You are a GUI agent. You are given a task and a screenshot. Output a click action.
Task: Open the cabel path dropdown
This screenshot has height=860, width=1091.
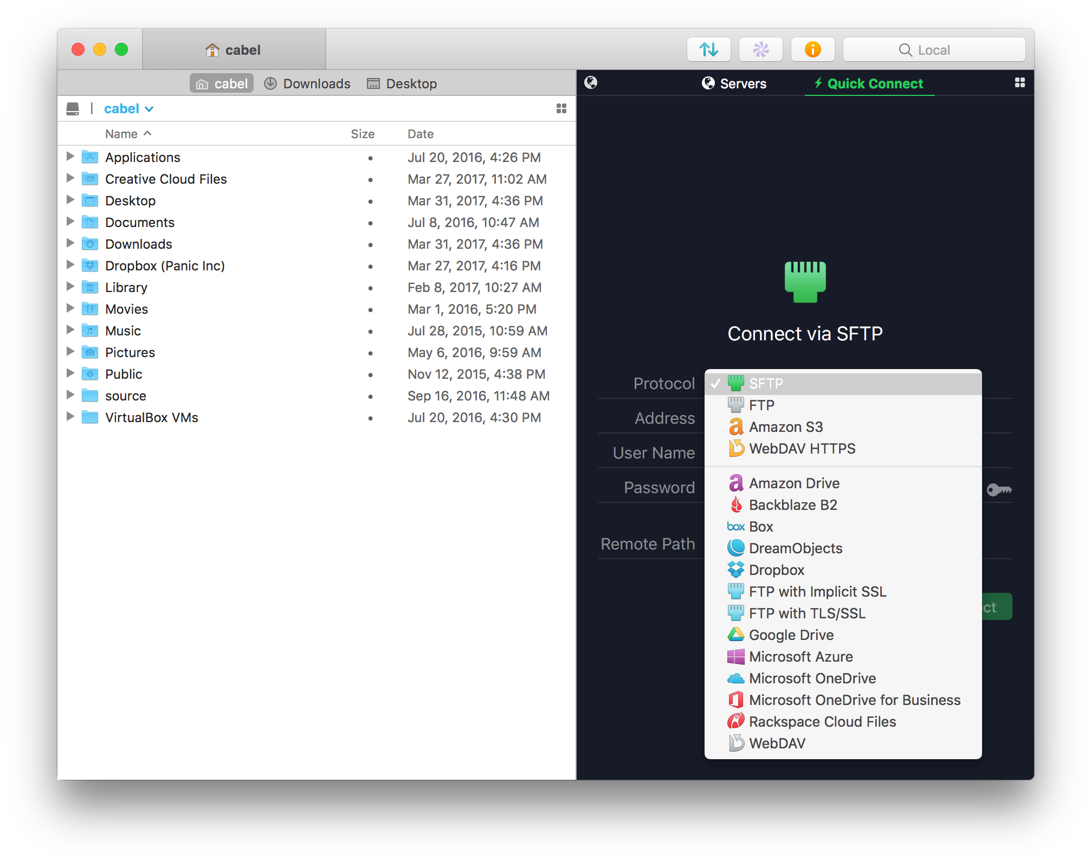pyautogui.click(x=128, y=109)
